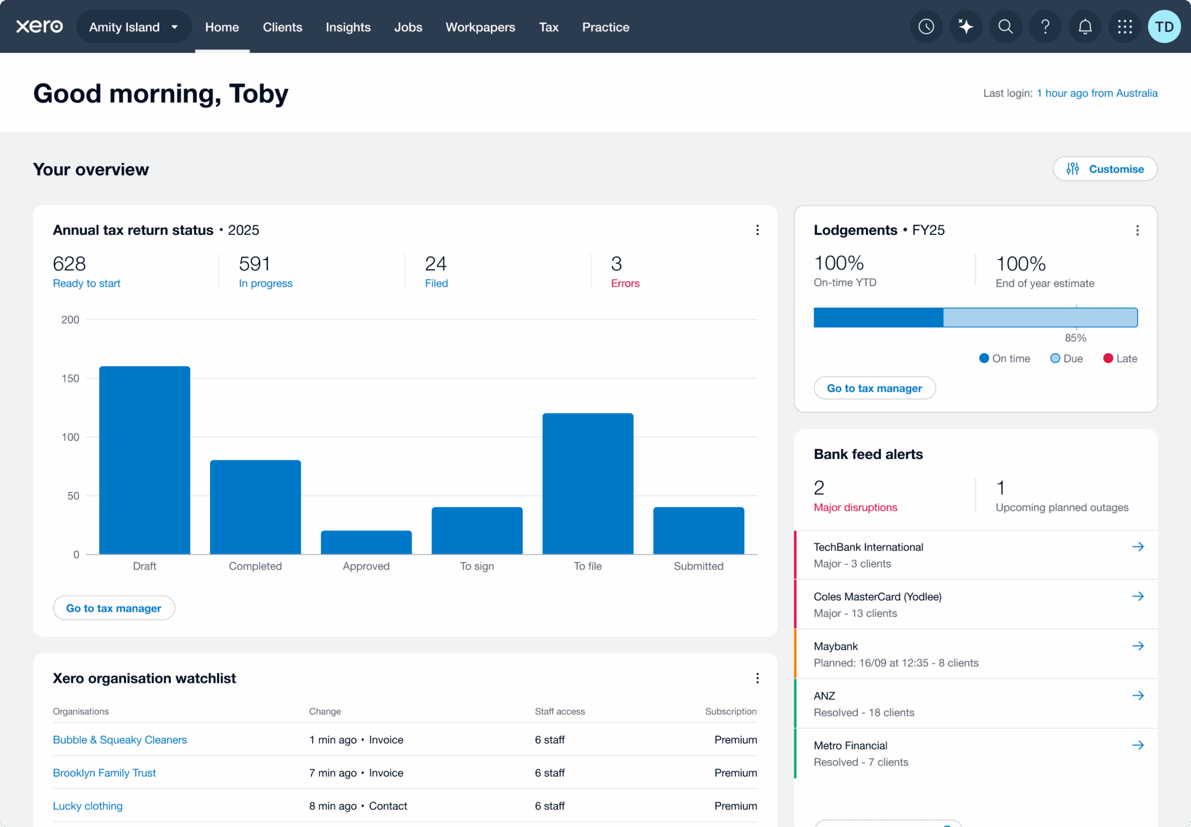This screenshot has width=1191, height=827.
Task: Open Annual tax return status options menu
Action: [757, 230]
